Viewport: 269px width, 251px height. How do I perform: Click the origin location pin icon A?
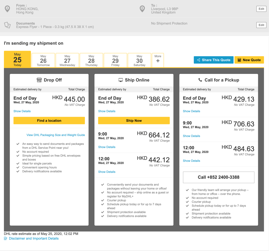[x=7, y=9]
